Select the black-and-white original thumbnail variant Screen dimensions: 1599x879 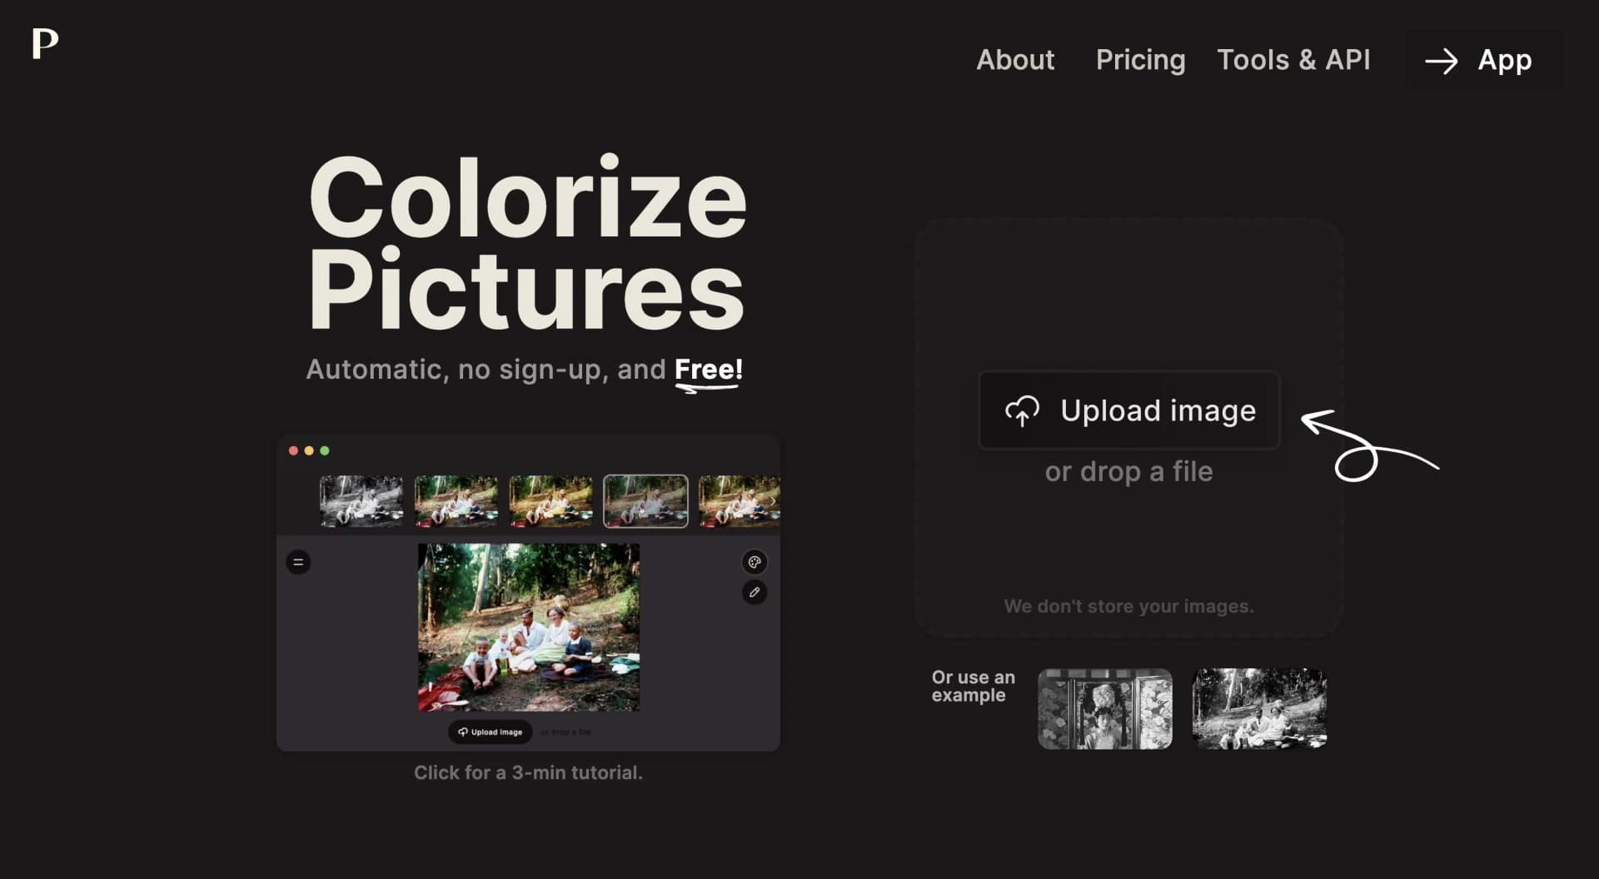361,500
